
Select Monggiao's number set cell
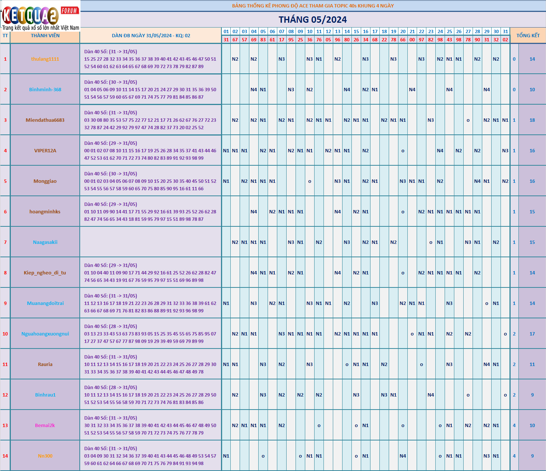pyautogui.click(x=150, y=181)
